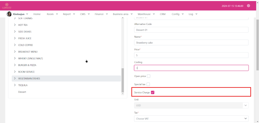Expand the BURGER & PIZZA chevron
The image size is (259, 123).
pyautogui.click(x=15, y=65)
